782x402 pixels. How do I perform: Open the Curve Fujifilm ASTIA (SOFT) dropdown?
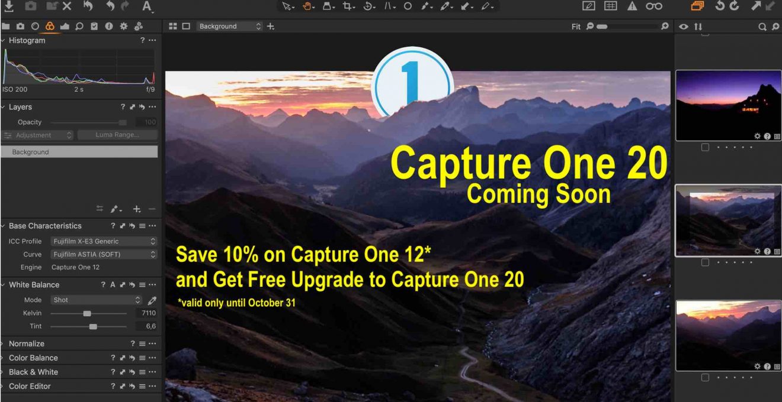(104, 254)
